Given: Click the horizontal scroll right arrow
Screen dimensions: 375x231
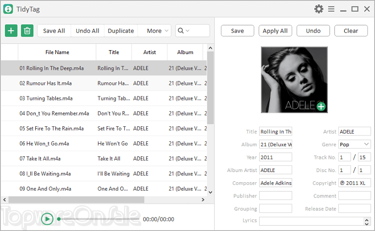Looking at the screenshot, I should click(203, 199).
